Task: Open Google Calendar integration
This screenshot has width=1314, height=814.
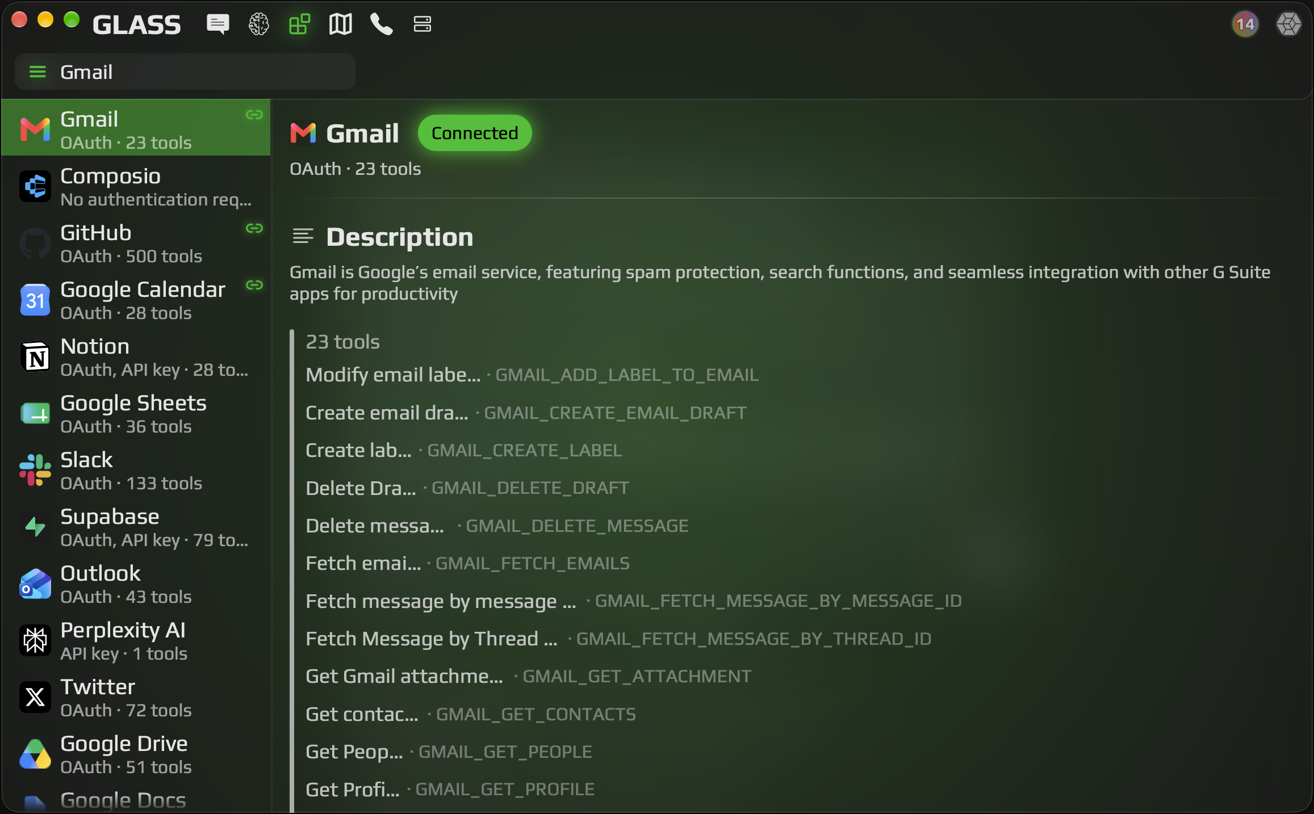Action: [136, 300]
